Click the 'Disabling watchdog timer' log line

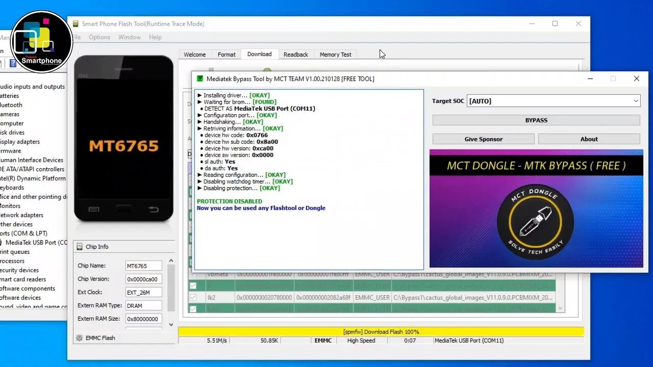pyautogui.click(x=245, y=181)
